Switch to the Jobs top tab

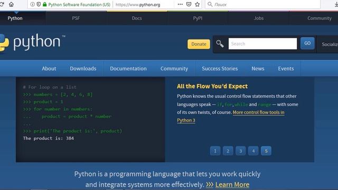[259, 18]
